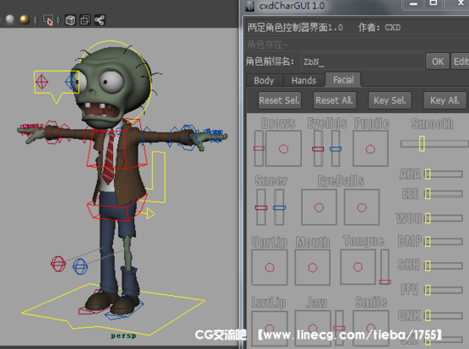Select the Tongue vertical slider red handle
The height and width of the screenshot is (349, 469).
click(385, 282)
